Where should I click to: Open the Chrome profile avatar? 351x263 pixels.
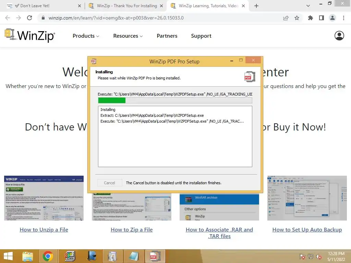coord(332,18)
